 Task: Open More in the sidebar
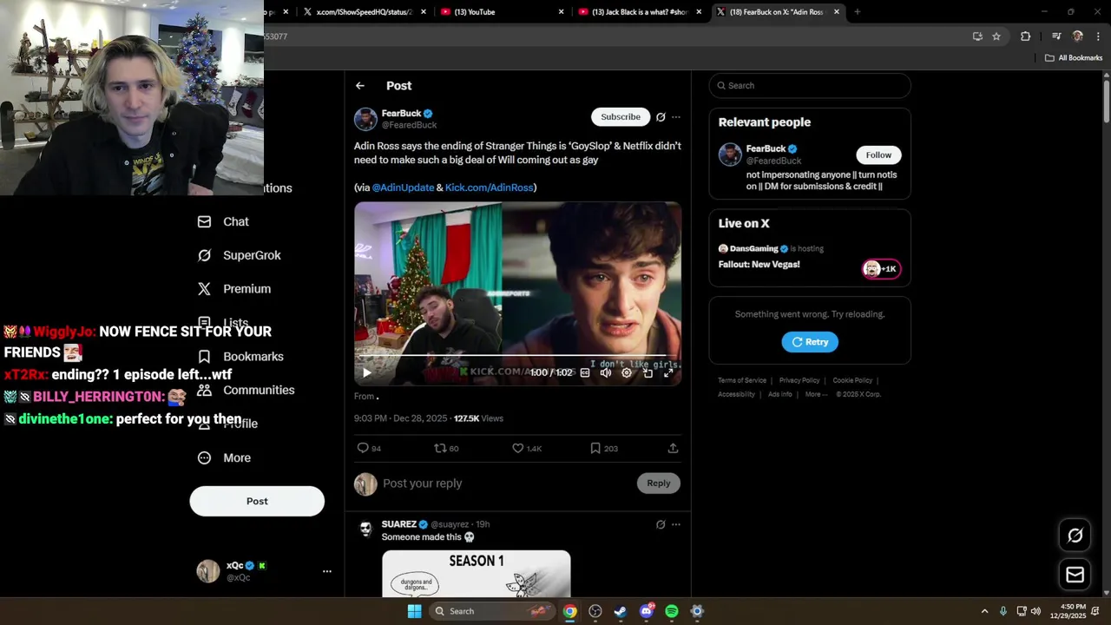click(x=224, y=458)
